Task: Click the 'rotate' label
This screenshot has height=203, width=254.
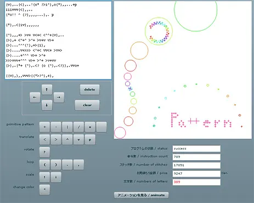Action: (29, 149)
